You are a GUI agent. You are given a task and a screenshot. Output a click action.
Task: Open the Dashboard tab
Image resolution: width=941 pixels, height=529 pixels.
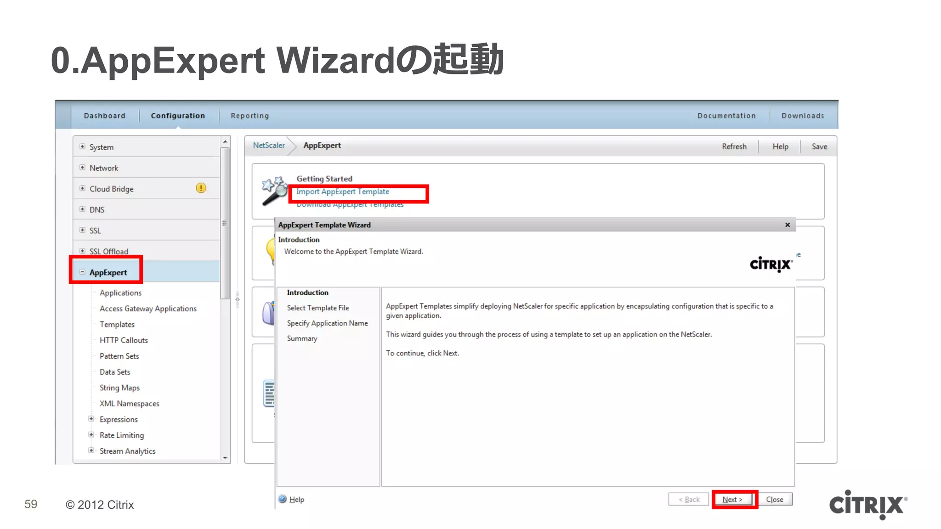[104, 116]
